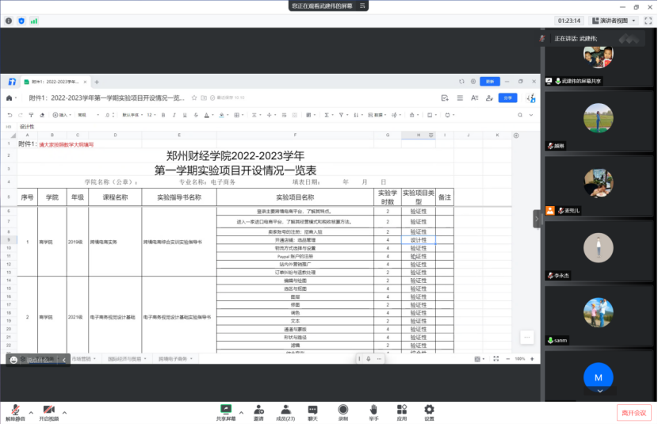Select sanm participant thumbnail
Screen dimensions: 658x424
click(599, 317)
